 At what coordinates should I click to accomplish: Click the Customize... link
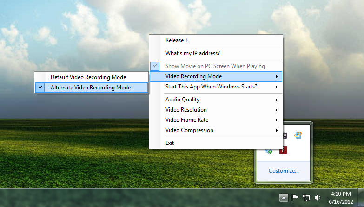pyautogui.click(x=284, y=171)
